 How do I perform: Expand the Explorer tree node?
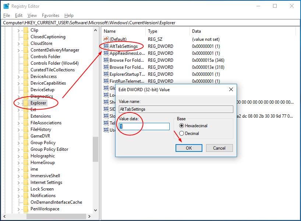[x=19, y=103]
